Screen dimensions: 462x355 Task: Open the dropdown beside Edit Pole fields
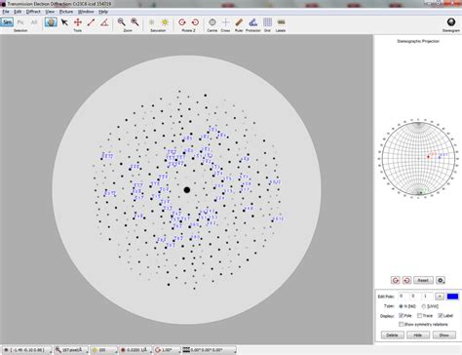(440, 296)
